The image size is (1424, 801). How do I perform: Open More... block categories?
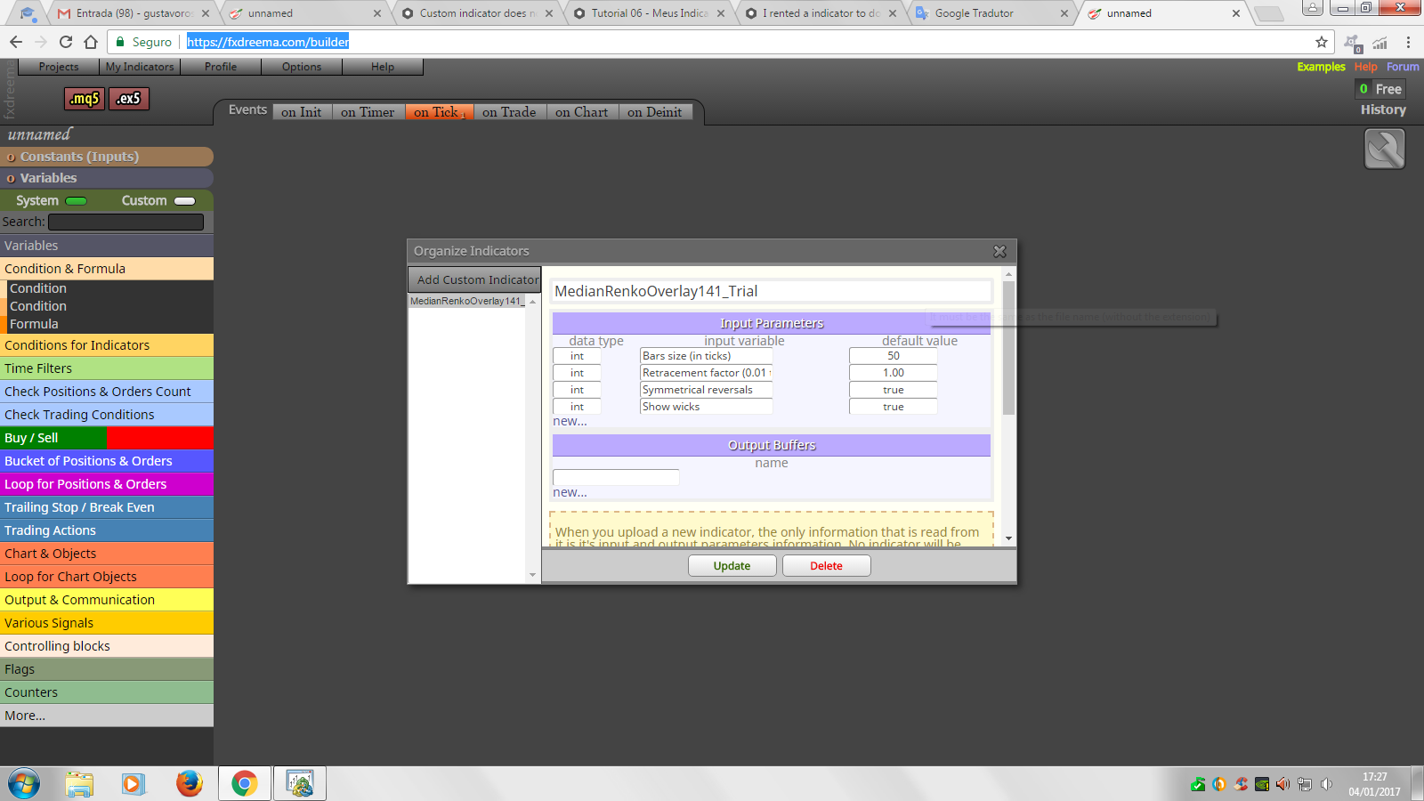(x=107, y=716)
